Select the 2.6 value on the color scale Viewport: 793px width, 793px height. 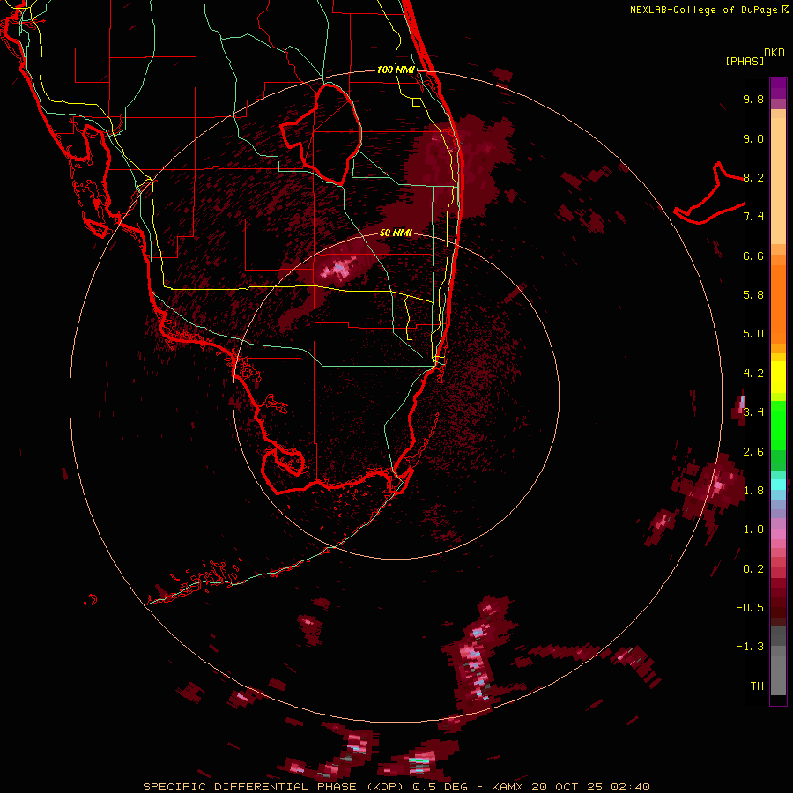(x=753, y=452)
